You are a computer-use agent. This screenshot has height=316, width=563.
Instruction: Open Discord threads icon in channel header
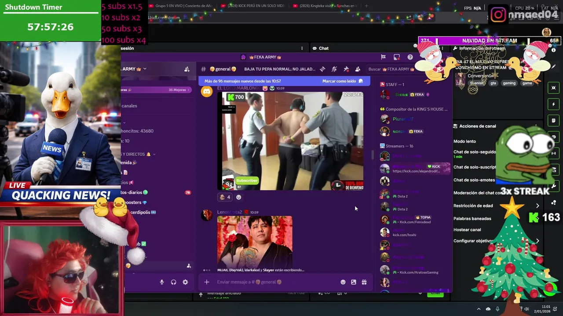tap(322, 69)
